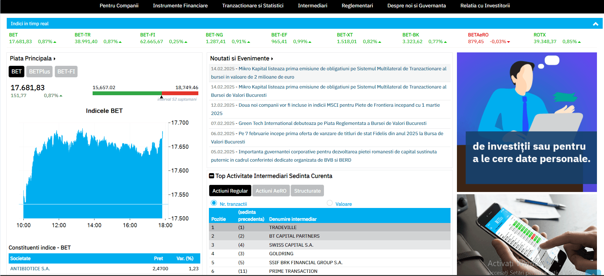This screenshot has height=276, width=604.
Task: Open ANTIBIOTICE S.A. company link
Action: (x=30, y=269)
